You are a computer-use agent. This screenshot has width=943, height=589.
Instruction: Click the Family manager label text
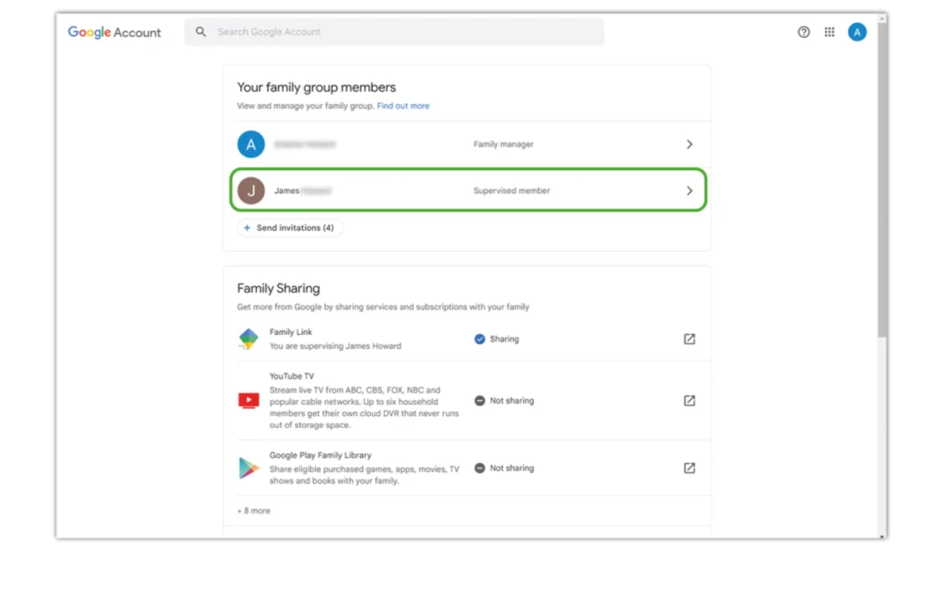[x=504, y=144]
